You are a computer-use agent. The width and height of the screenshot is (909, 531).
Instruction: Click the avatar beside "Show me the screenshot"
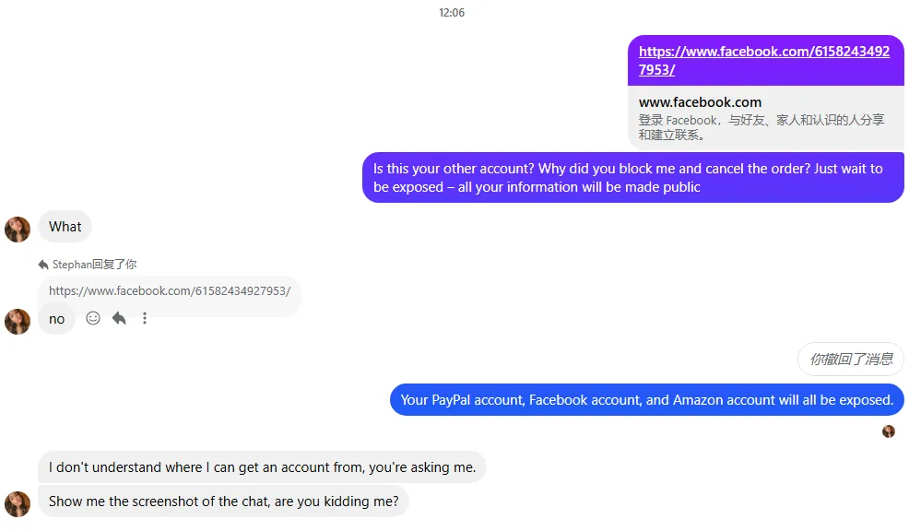click(x=18, y=503)
